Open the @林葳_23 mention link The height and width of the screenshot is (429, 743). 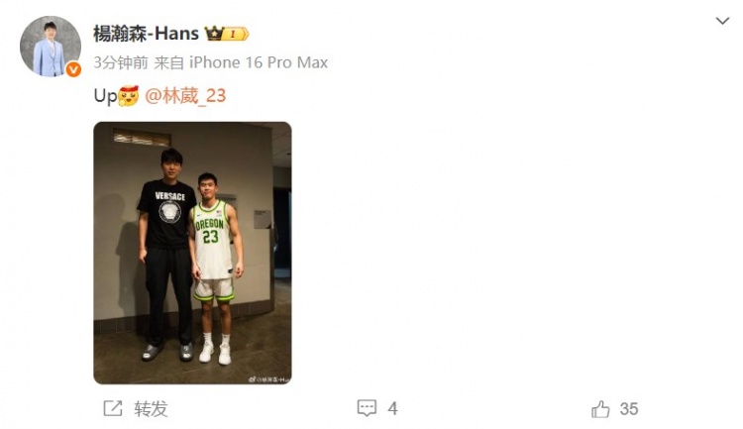click(186, 96)
